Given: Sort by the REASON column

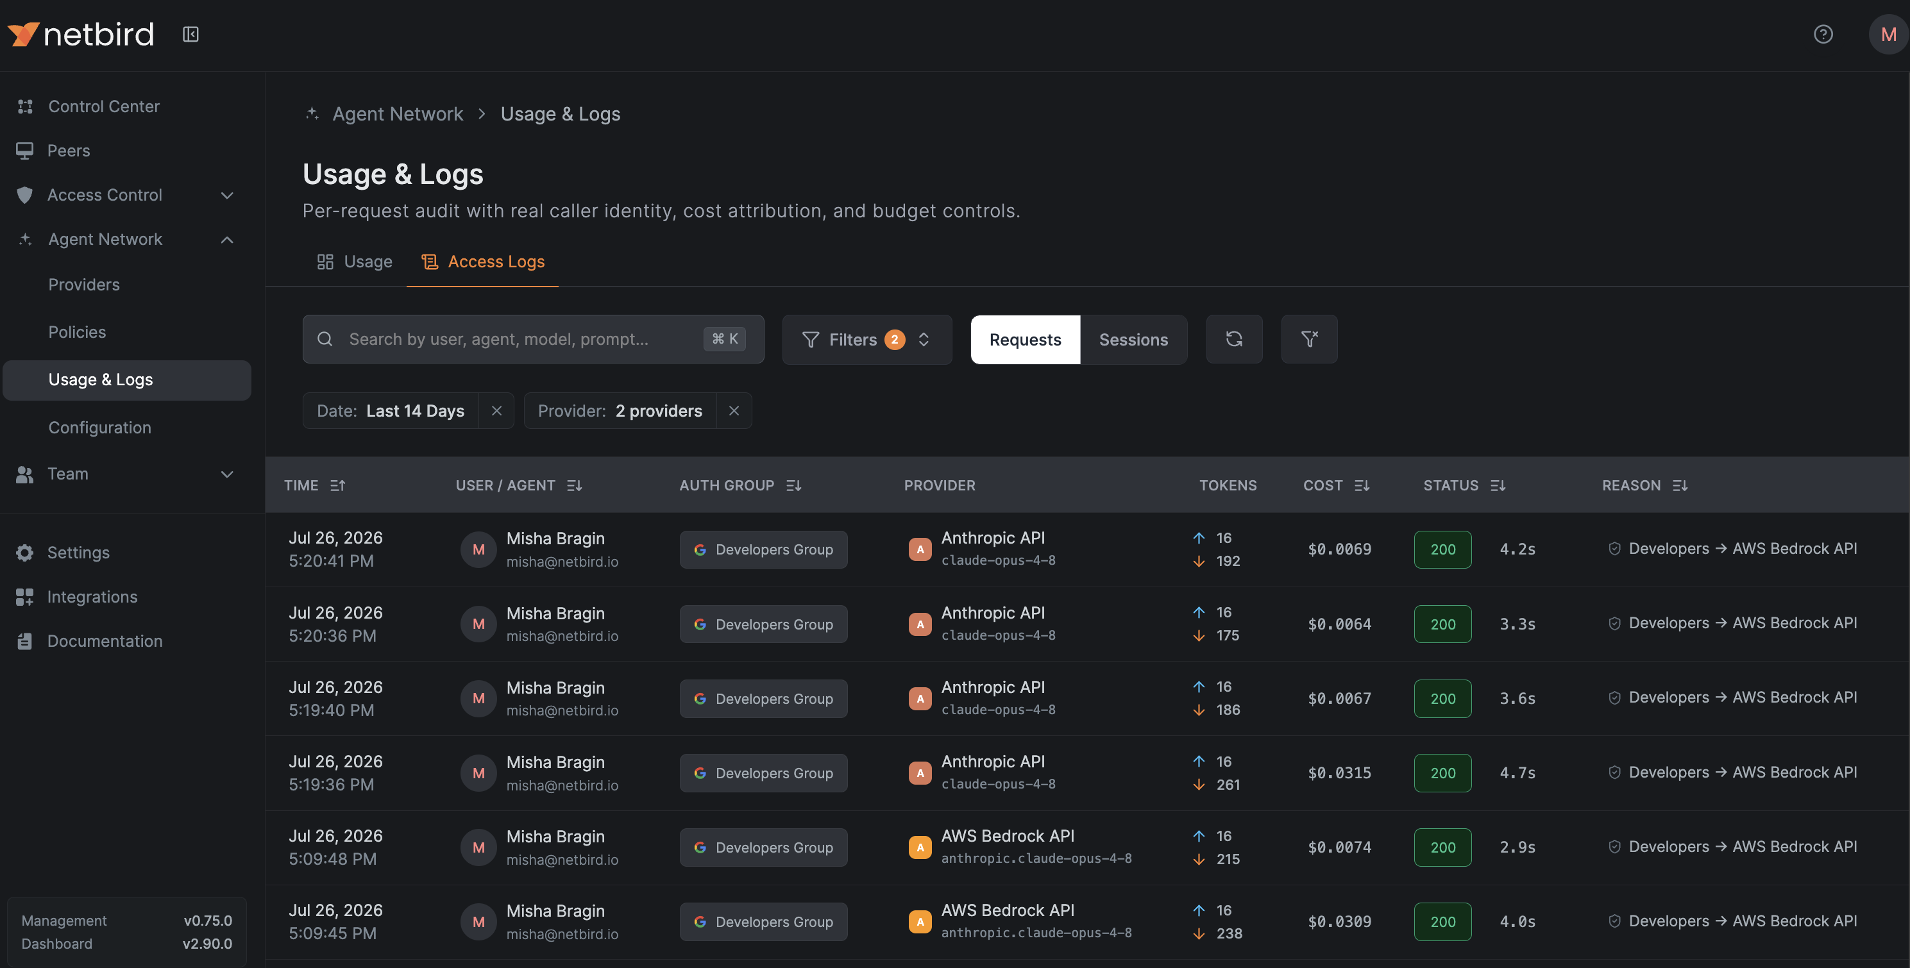Looking at the screenshot, I should click(x=1645, y=485).
